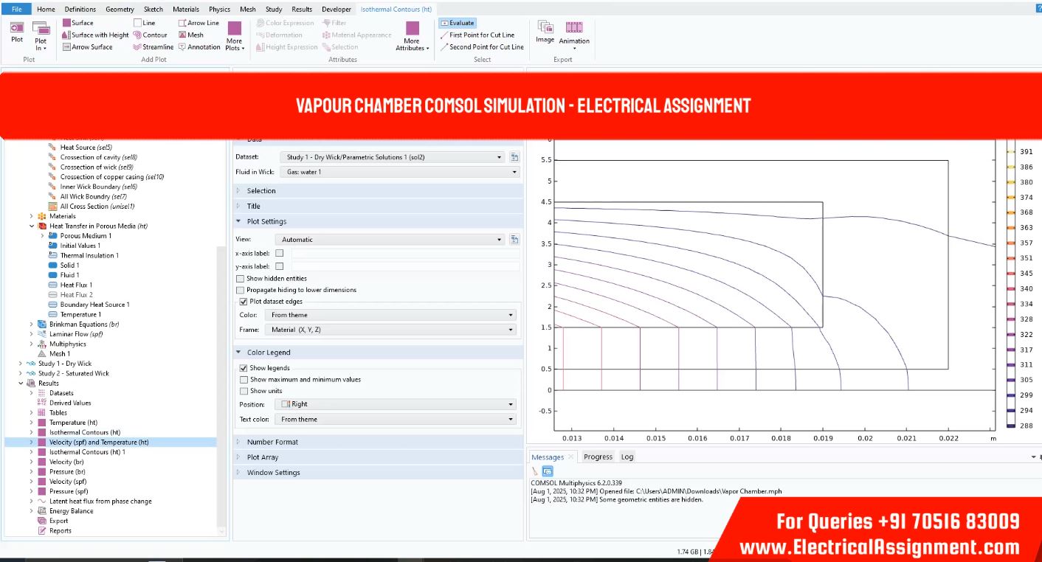This screenshot has height=562, width=1042.
Task: Open the Geometry ribbon tab
Action: pyautogui.click(x=120, y=10)
